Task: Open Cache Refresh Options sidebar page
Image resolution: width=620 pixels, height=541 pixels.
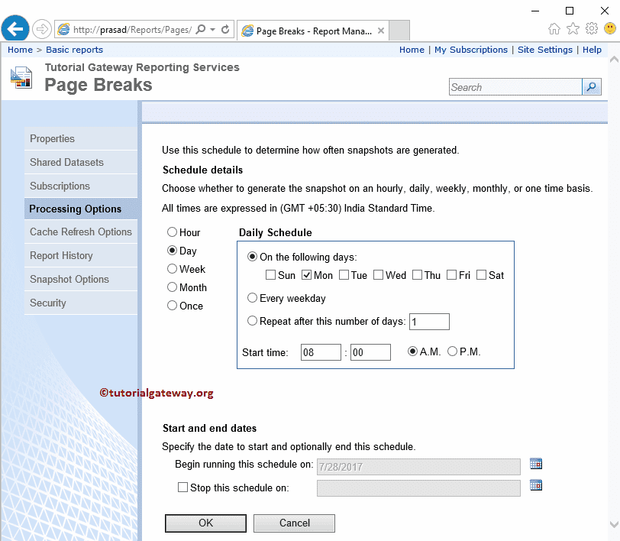Action: pyautogui.click(x=81, y=232)
